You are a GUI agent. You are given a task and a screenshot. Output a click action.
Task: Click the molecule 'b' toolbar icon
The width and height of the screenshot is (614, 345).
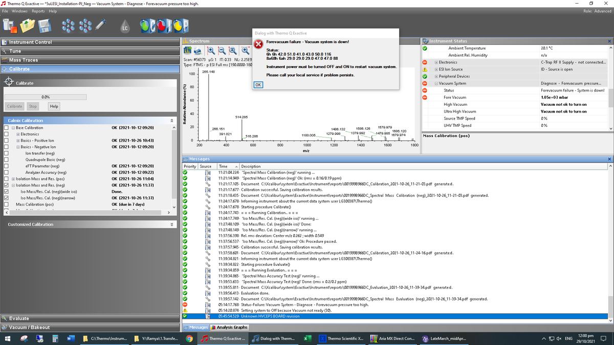pos(85,25)
